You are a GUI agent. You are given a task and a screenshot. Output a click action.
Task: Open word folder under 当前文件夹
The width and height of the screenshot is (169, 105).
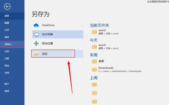point(102,30)
